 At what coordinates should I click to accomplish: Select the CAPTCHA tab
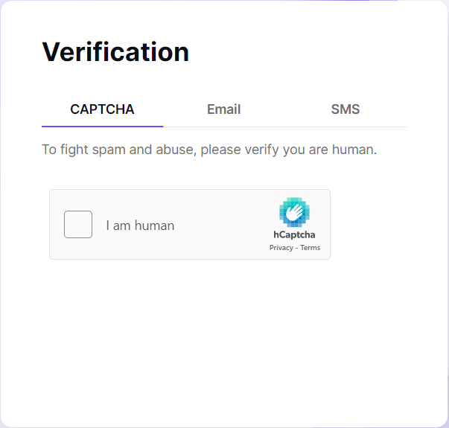point(102,109)
